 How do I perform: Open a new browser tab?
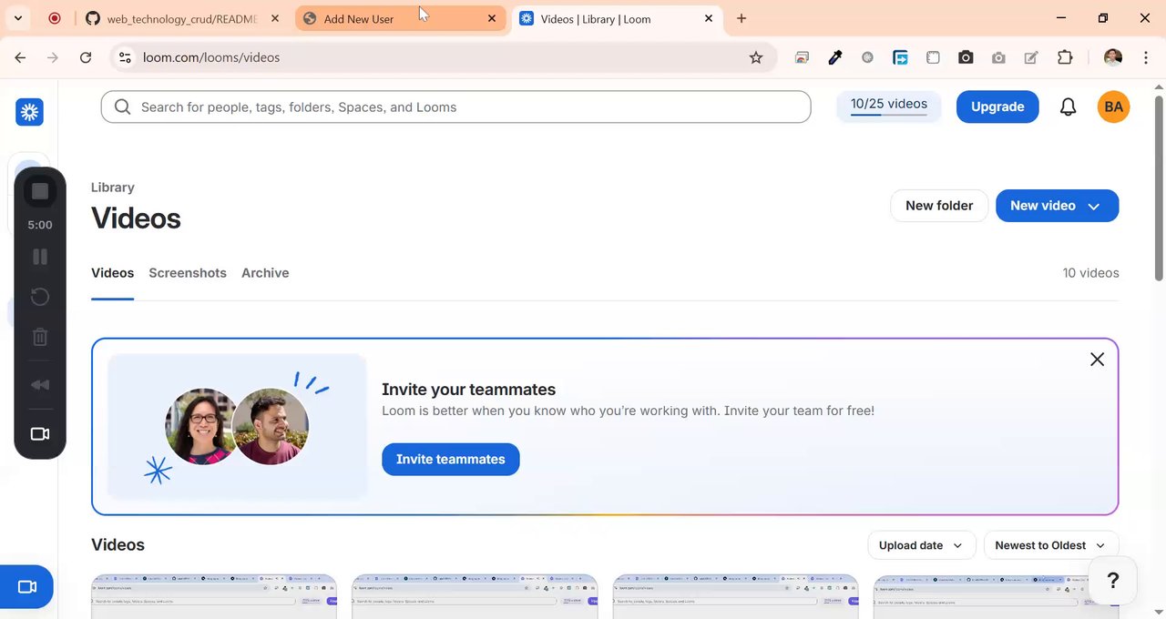coord(742,18)
